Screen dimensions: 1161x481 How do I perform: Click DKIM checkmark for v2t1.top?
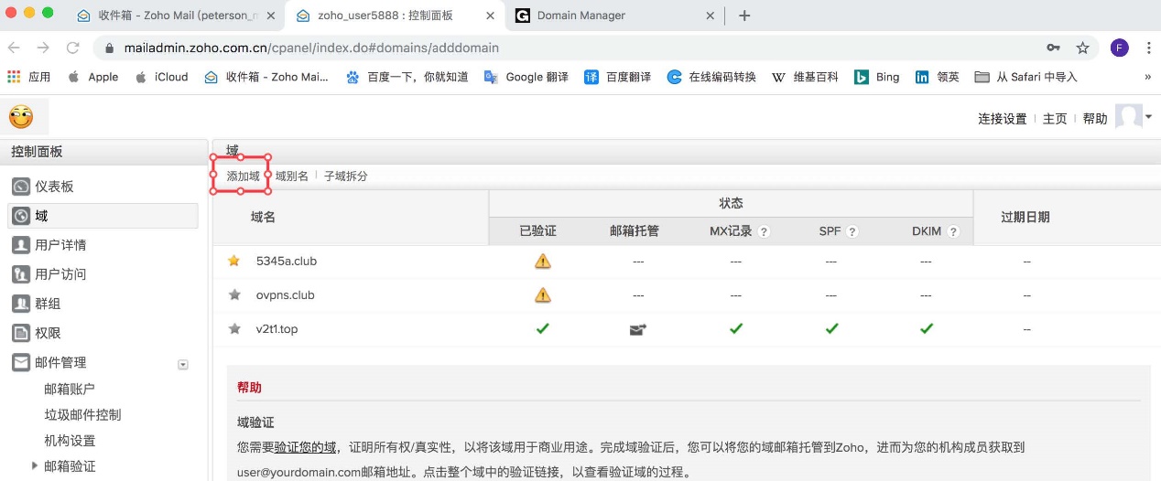927,328
